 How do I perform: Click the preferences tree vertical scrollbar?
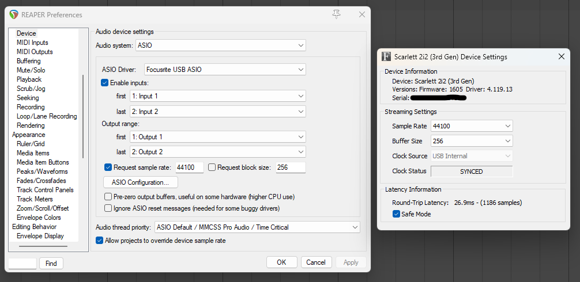[83, 116]
